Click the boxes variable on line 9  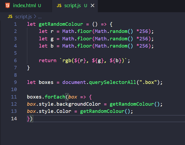(46, 82)
